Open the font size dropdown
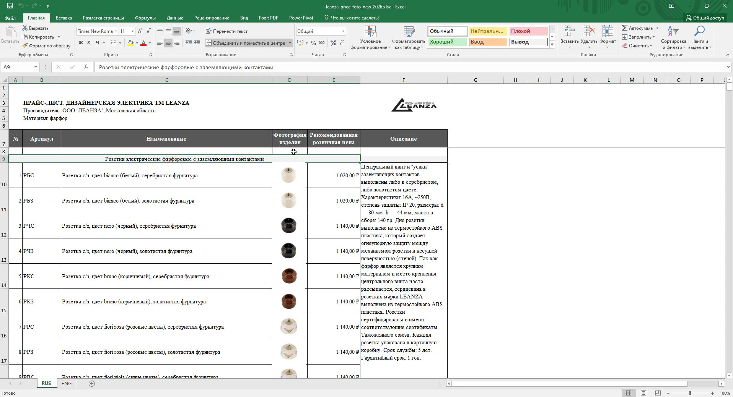Image resolution: width=733 pixels, height=397 pixels. [x=132, y=31]
